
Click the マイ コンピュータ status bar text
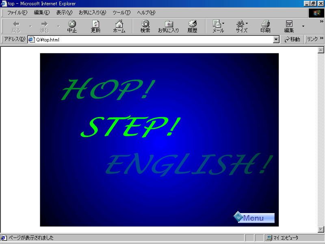click(x=286, y=238)
